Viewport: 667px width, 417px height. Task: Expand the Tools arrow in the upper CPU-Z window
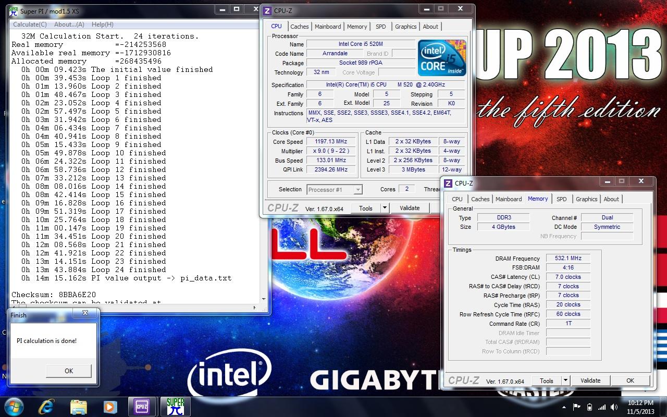(385, 208)
